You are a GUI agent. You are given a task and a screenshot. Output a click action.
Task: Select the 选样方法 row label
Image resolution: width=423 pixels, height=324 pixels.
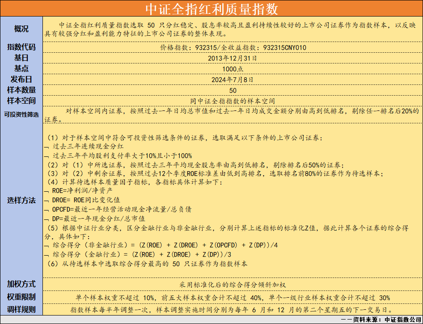(21, 201)
